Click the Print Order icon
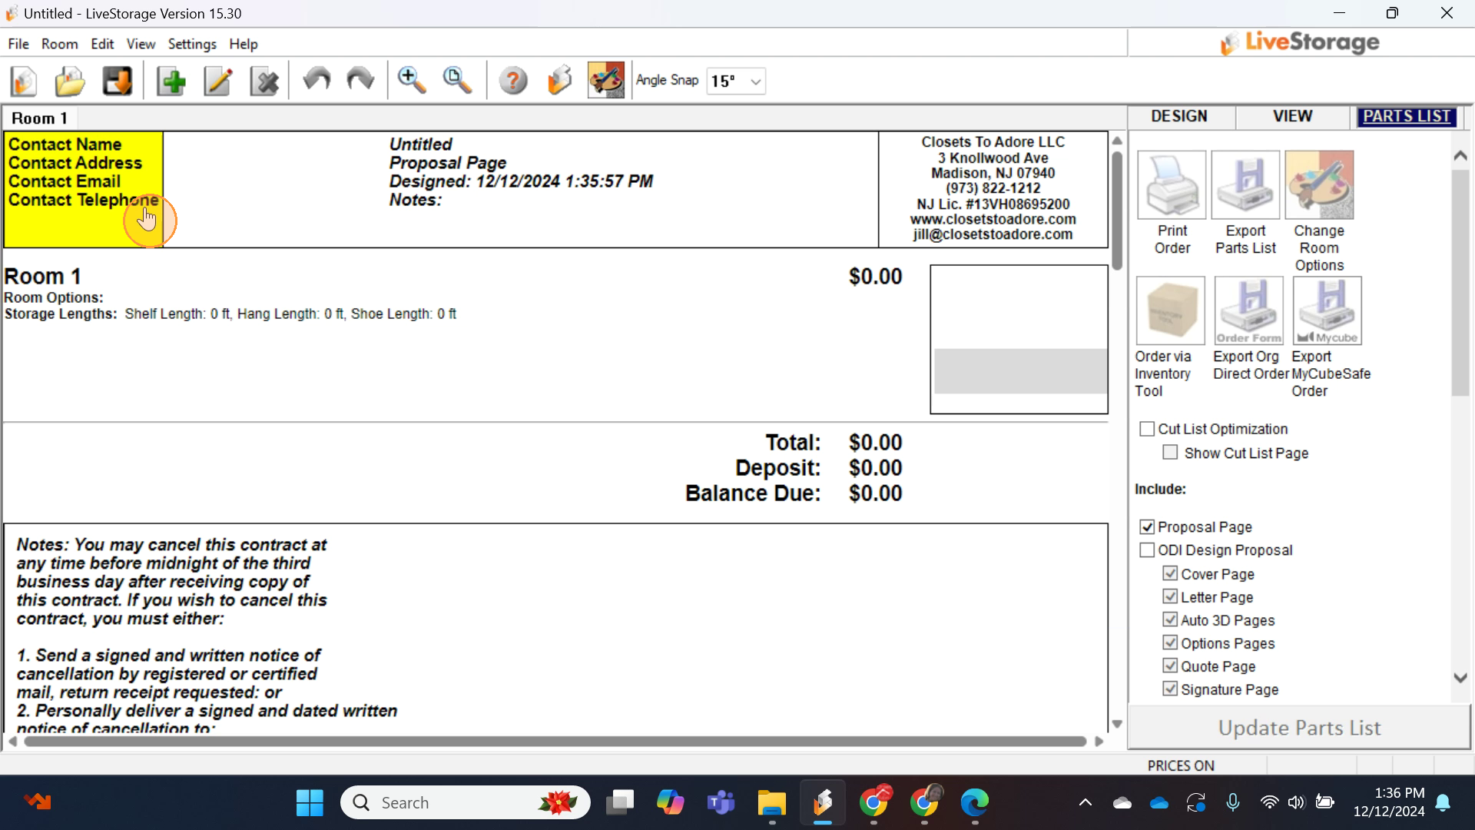Screen dimensions: 1475x830 click(1172, 185)
